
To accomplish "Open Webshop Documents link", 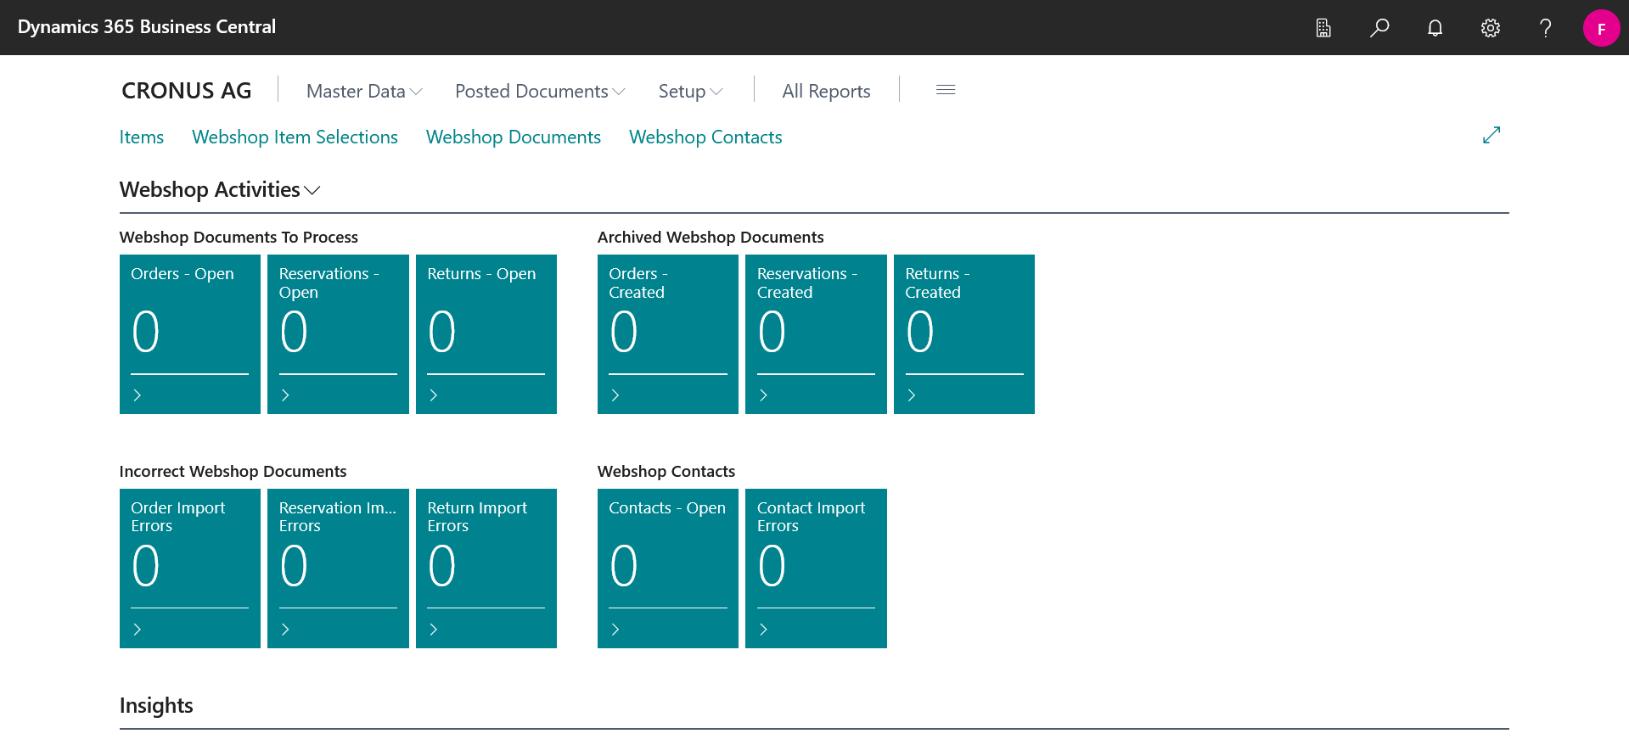I will [x=514, y=137].
